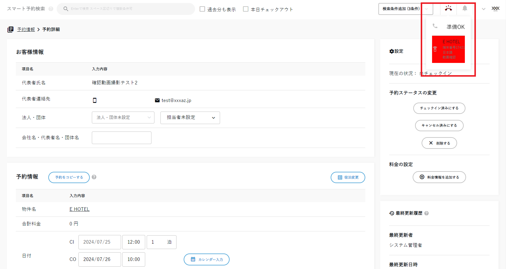The image size is (506, 269).
Task: Expand the user account chevron menu
Action: click(x=484, y=9)
